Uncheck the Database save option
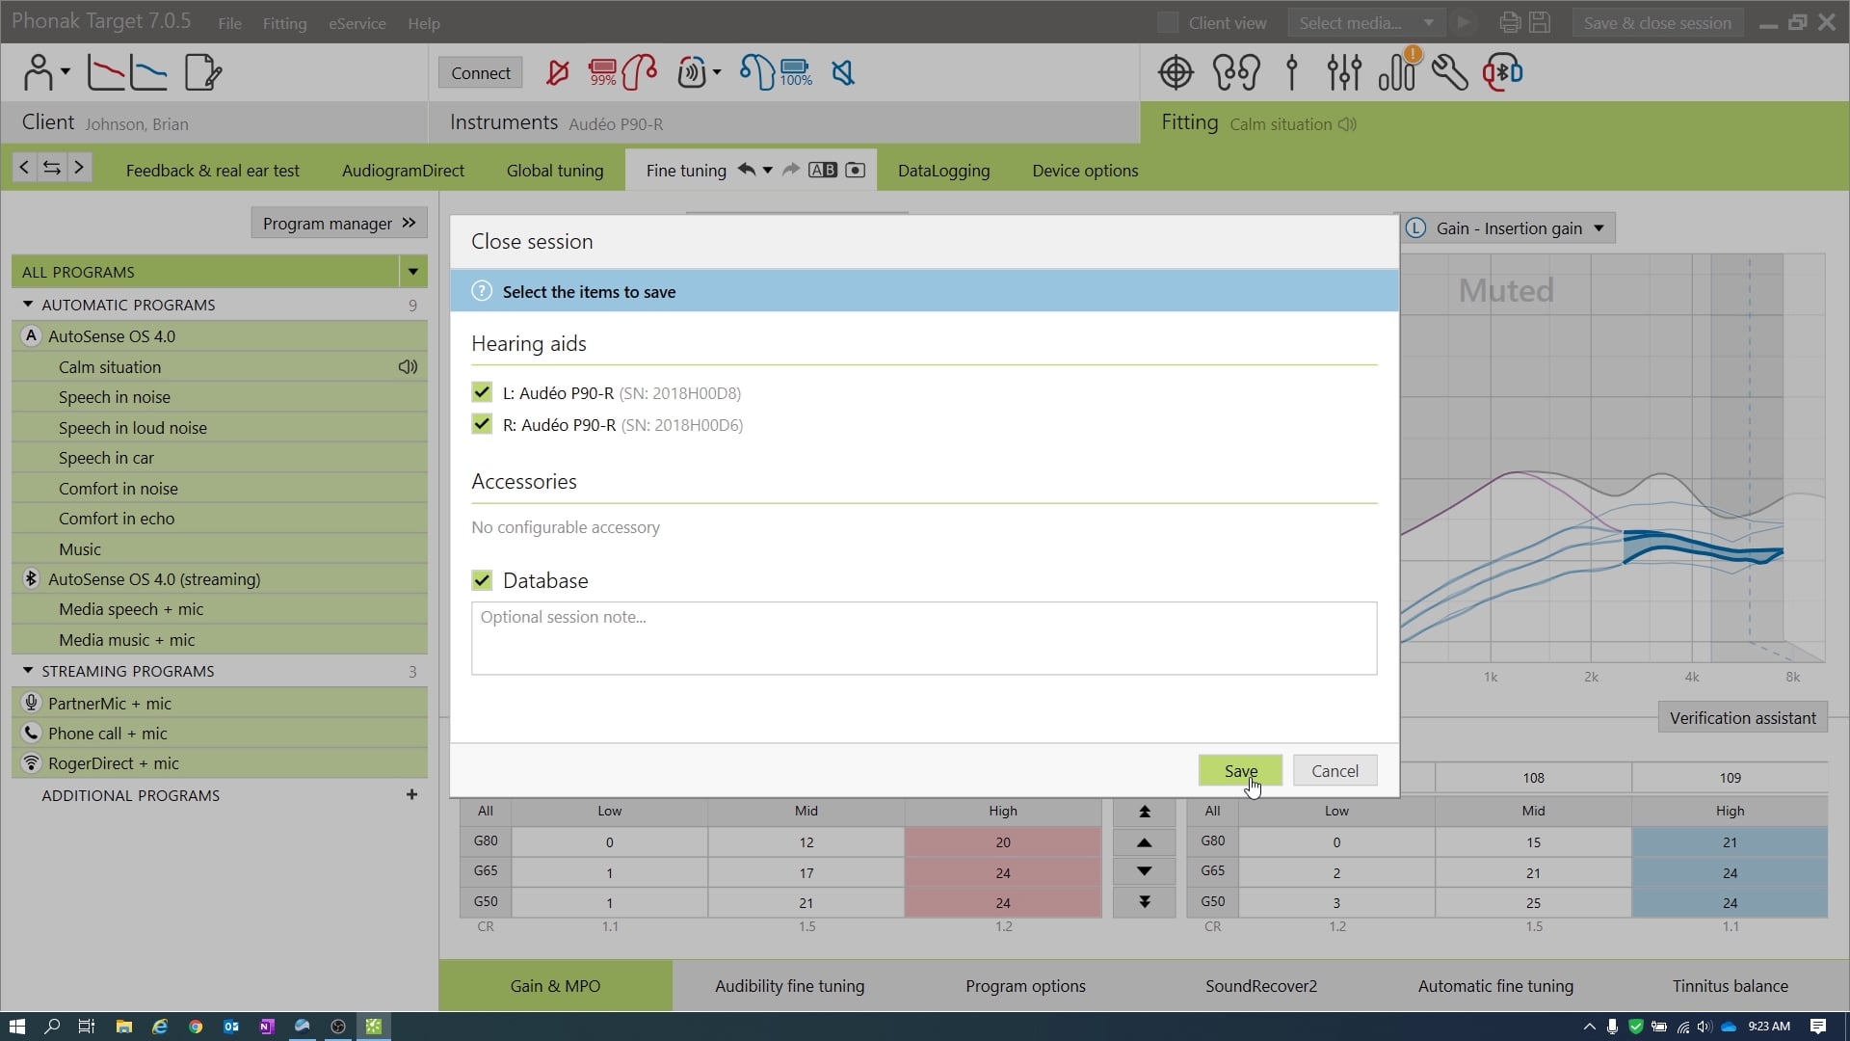The image size is (1850, 1041). 482,580
